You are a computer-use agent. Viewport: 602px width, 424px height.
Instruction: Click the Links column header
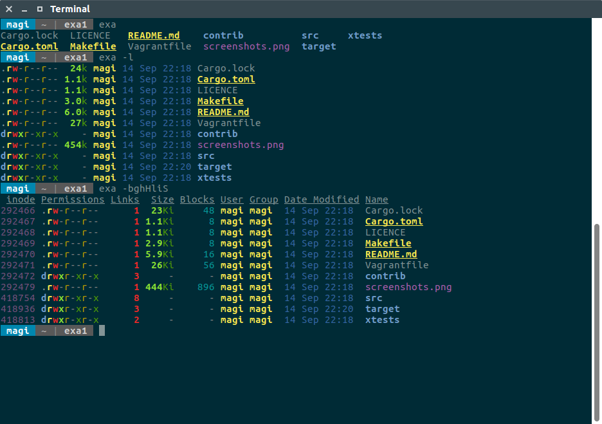pyautogui.click(x=125, y=199)
